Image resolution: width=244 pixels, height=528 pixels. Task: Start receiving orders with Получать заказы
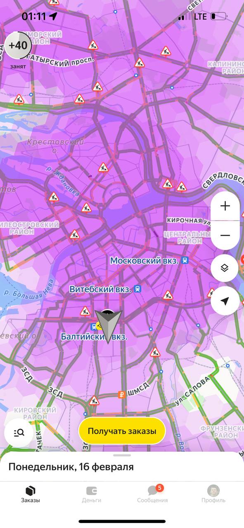click(x=122, y=431)
